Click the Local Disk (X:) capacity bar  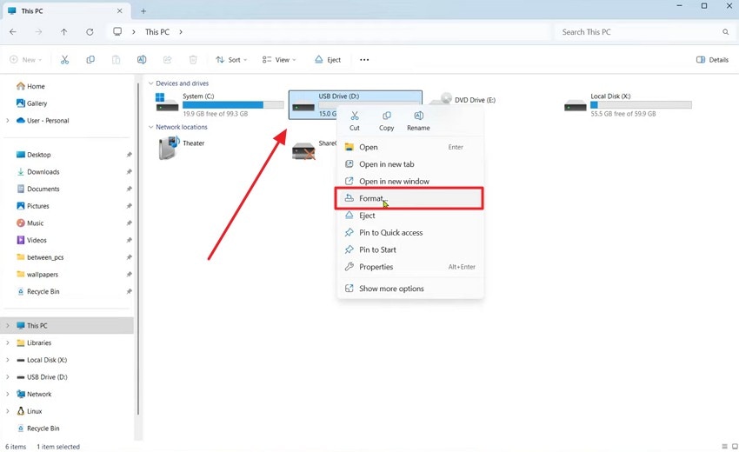641,105
